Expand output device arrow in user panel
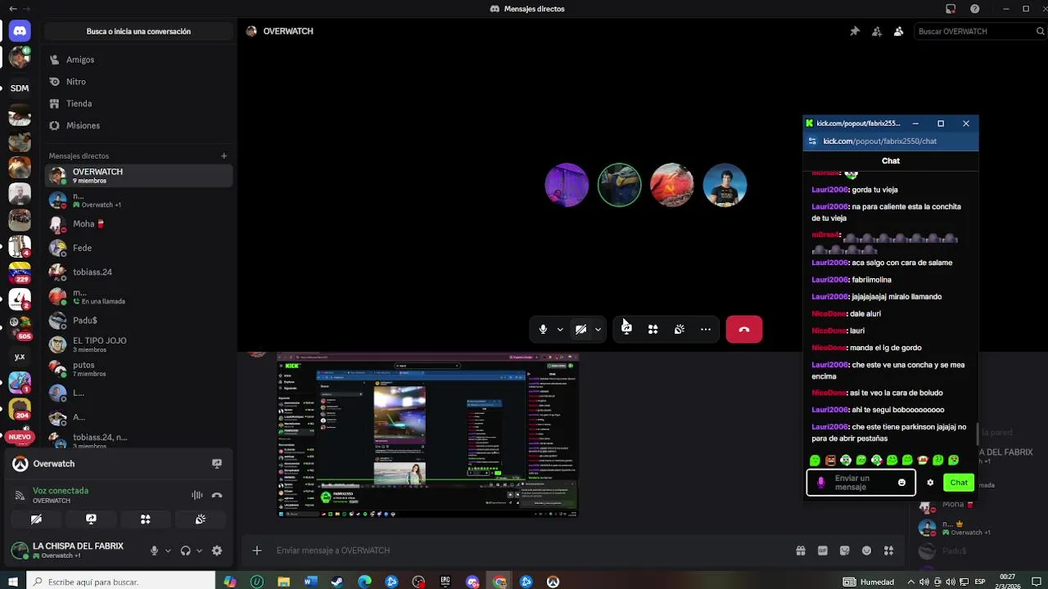 coord(199,551)
